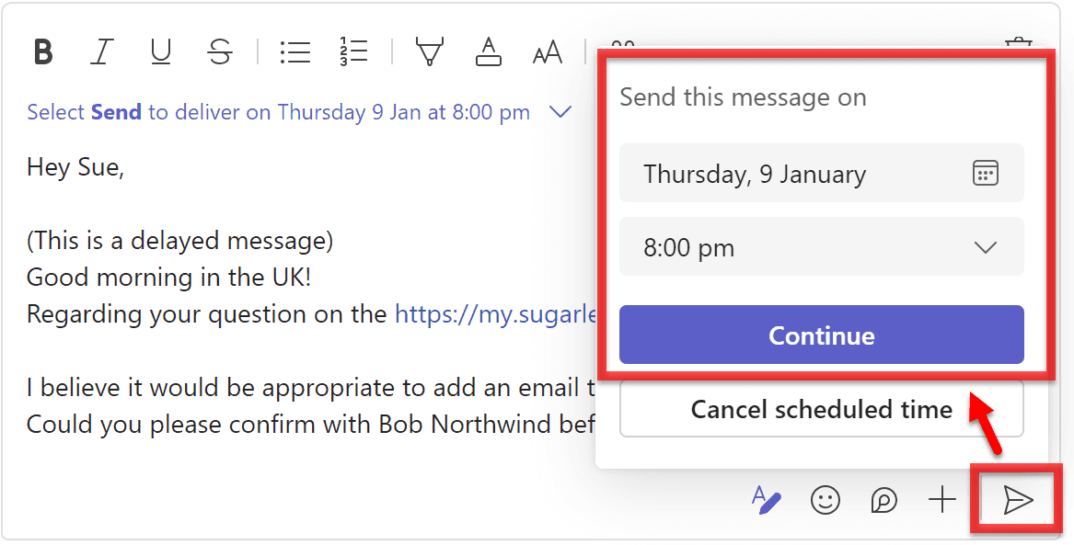Open the plus actions menu

coord(942,500)
